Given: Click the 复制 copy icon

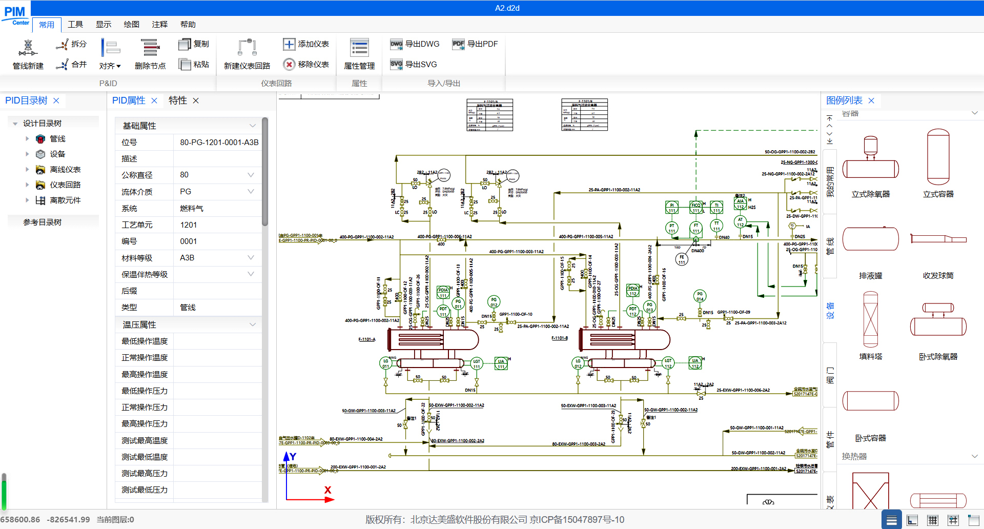Looking at the screenshot, I should 194,44.
